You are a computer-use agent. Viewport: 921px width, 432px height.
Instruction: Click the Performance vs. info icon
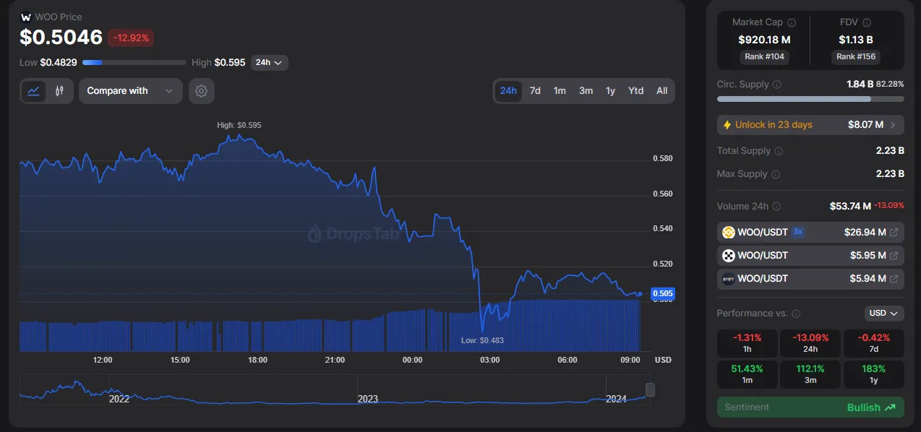coord(796,314)
